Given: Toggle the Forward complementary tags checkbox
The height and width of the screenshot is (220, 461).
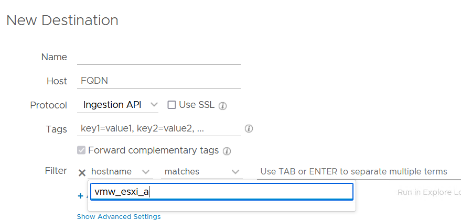Looking at the screenshot, I should tap(81, 150).
